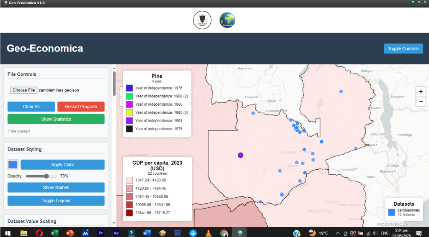Open the Show Statistics view
429x237 pixels.
click(56, 119)
